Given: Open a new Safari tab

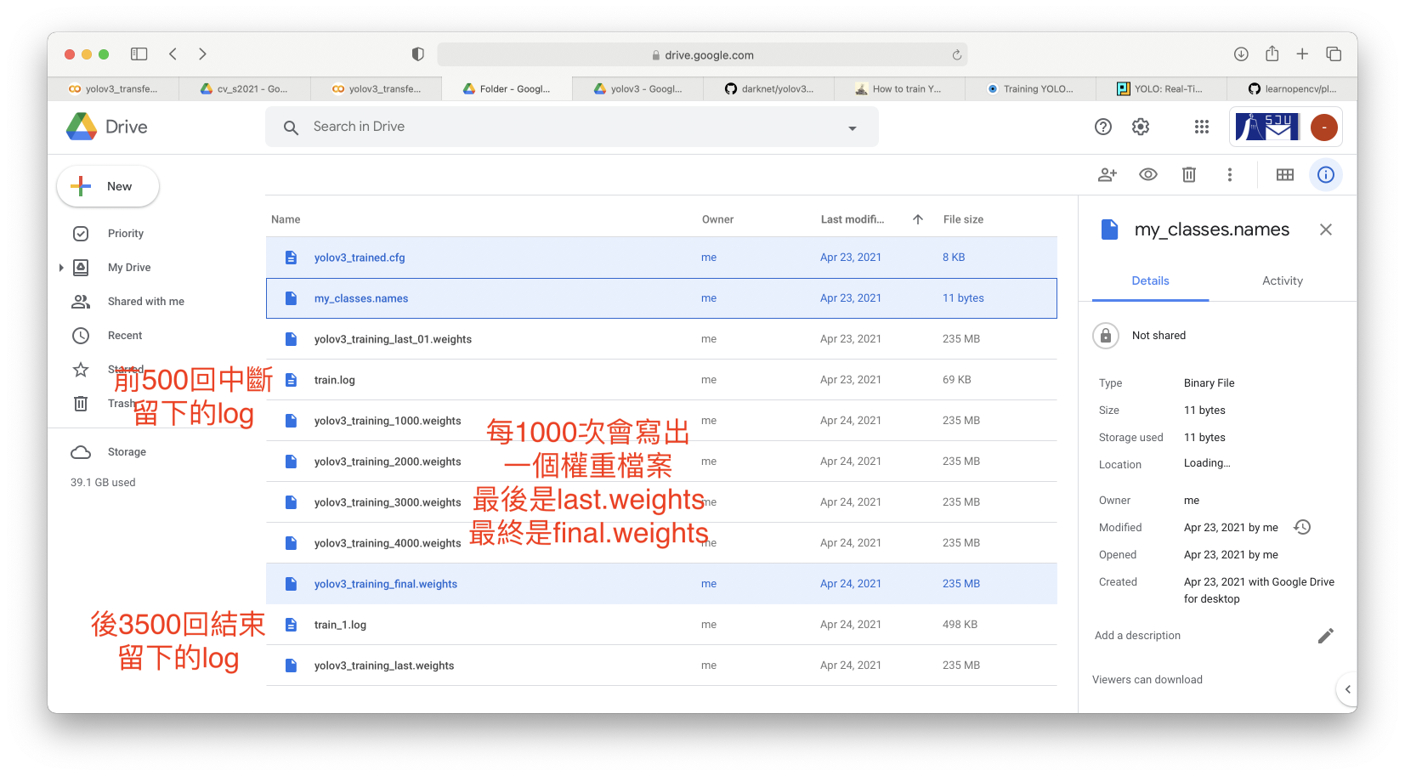Looking at the screenshot, I should pyautogui.click(x=1302, y=54).
